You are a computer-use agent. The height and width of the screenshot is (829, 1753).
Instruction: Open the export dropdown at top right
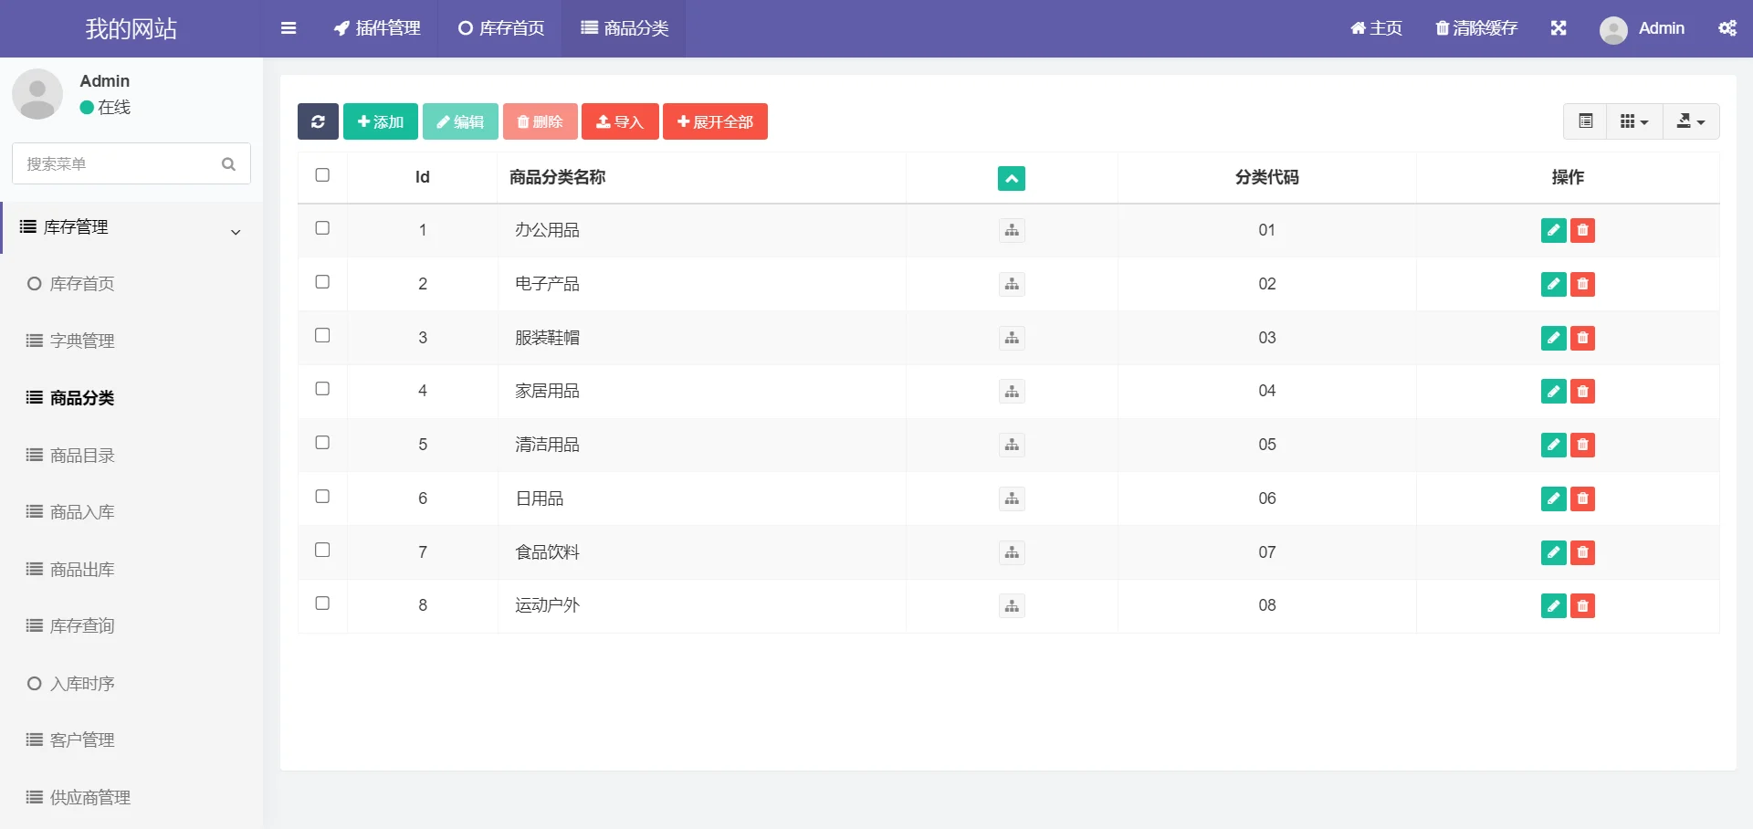pos(1690,121)
